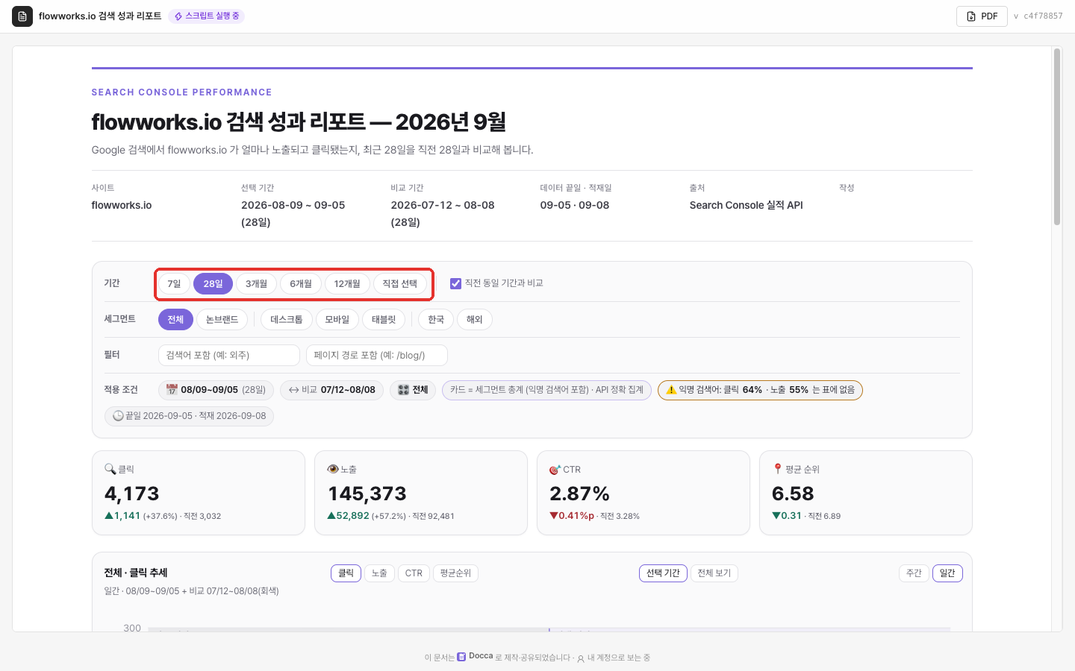Select the 논브랜드 segment chip
This screenshot has height=671, width=1075.
[222, 320]
